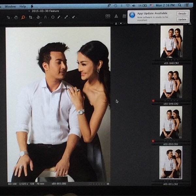Click the red color tag of s03-049.CR2
The width and height of the screenshot is (196, 196).
tap(153, 101)
